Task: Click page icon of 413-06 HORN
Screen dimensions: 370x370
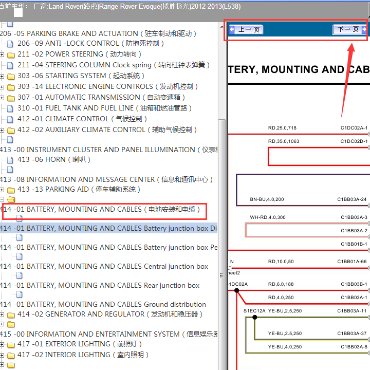Action: click(10, 160)
